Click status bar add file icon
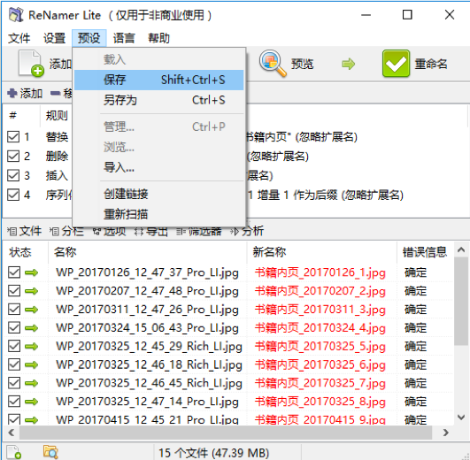 pyautogui.click(x=14, y=452)
